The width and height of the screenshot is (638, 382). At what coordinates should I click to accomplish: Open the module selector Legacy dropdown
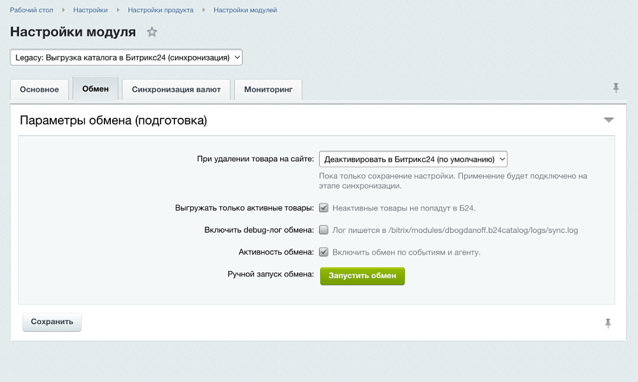point(126,57)
